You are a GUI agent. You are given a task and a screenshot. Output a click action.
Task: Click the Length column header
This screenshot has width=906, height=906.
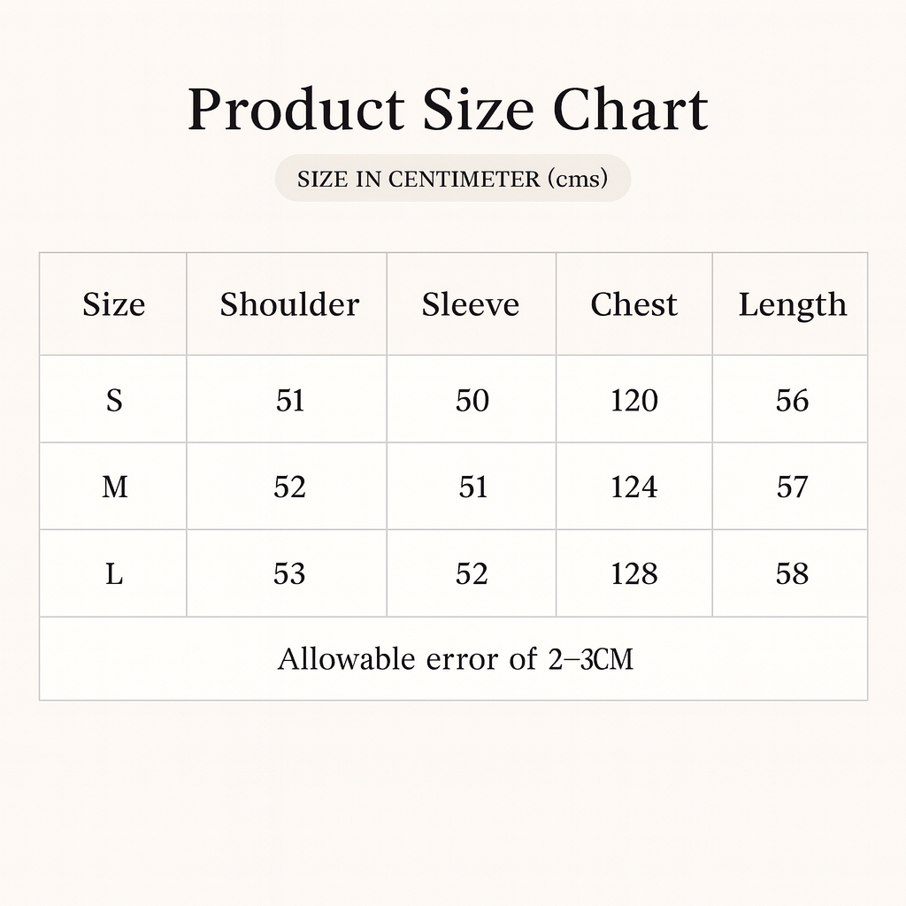[x=792, y=305]
